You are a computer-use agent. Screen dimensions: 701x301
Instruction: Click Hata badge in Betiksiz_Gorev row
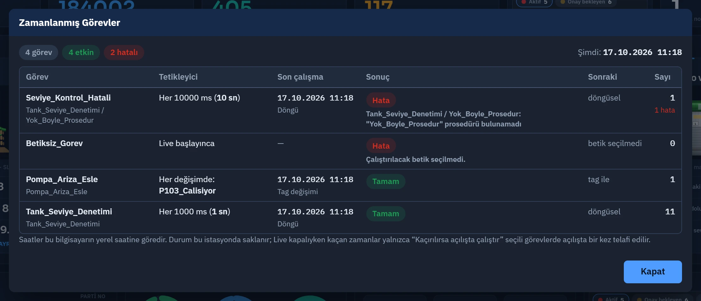[x=381, y=146]
